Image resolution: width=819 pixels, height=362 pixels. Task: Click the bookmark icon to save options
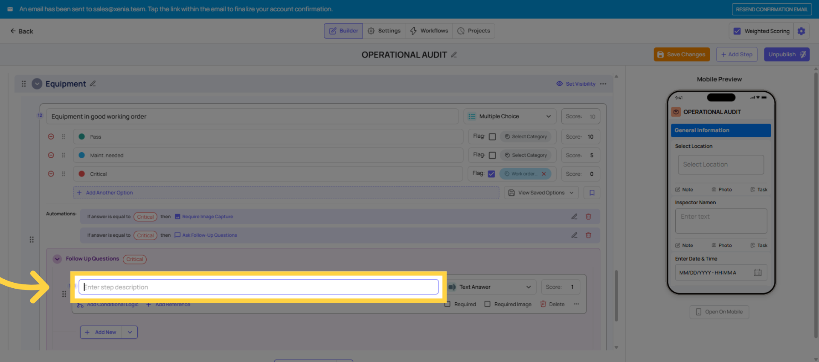pyautogui.click(x=592, y=193)
